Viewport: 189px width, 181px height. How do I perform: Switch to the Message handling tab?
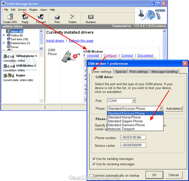pyautogui.click(x=164, y=72)
